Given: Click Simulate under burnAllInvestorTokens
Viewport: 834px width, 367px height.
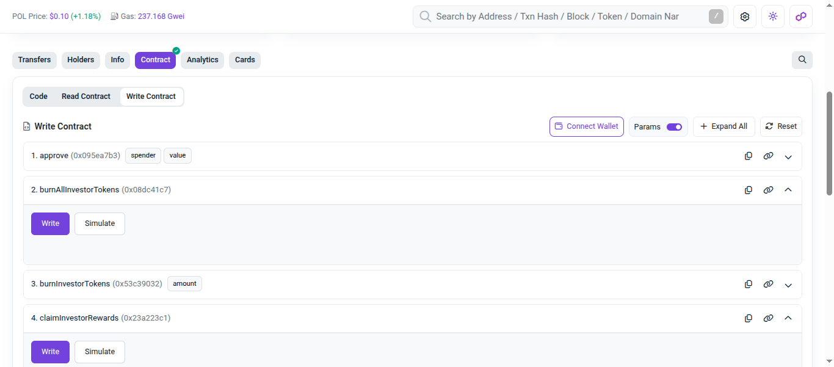Looking at the screenshot, I should click(x=100, y=223).
